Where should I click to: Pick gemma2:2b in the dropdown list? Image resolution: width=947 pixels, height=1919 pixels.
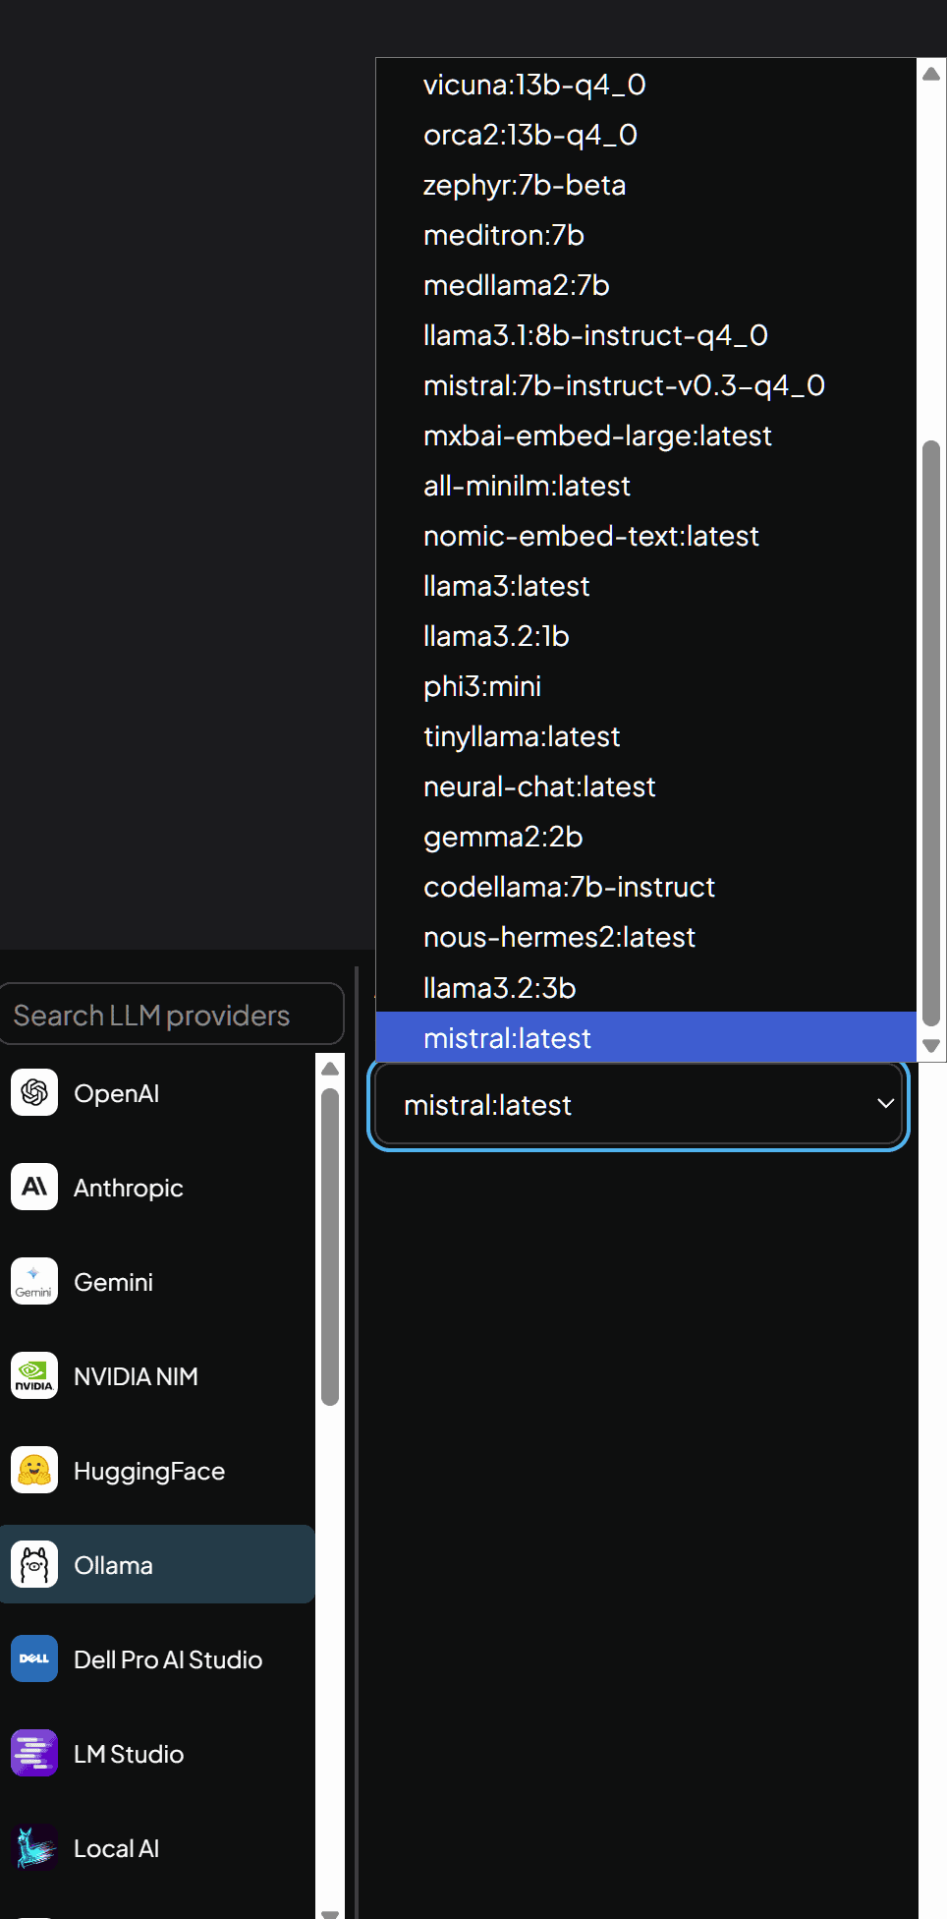[x=503, y=837]
